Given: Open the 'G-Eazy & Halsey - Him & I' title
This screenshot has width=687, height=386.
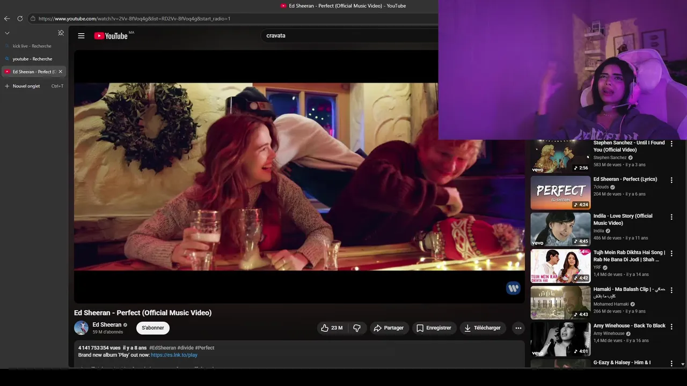Looking at the screenshot, I should click(622, 362).
